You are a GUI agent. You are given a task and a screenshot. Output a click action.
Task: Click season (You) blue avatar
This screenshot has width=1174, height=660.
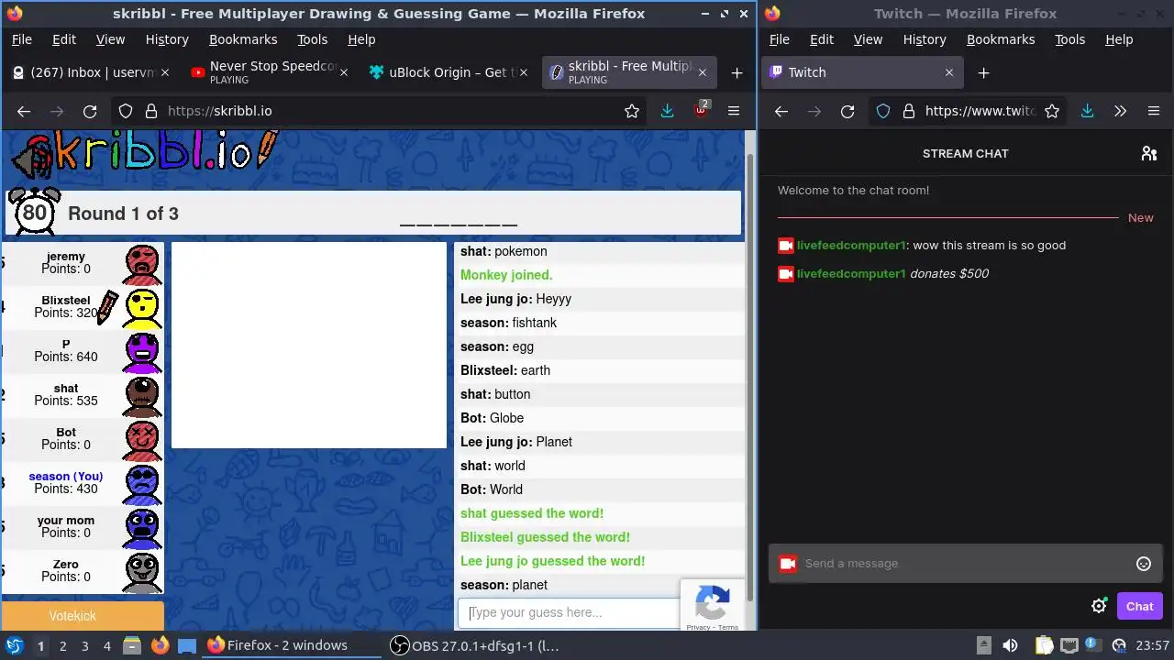142,484
